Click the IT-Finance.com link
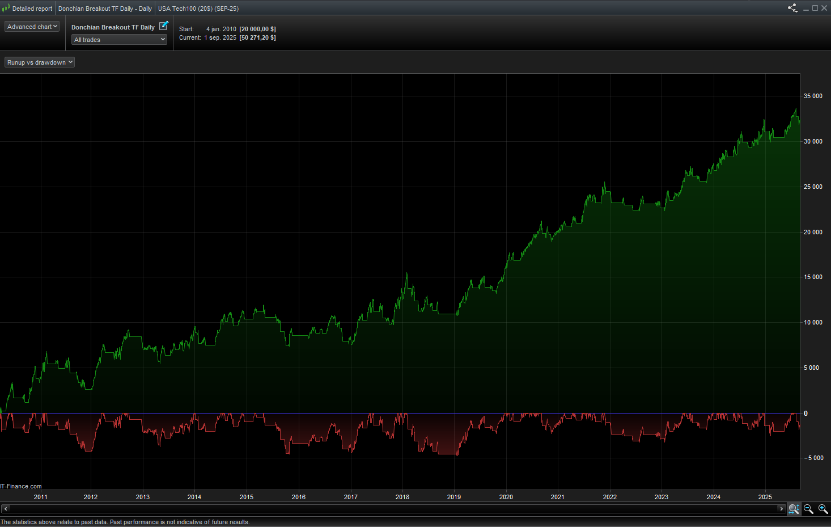The image size is (831, 527). point(21,486)
